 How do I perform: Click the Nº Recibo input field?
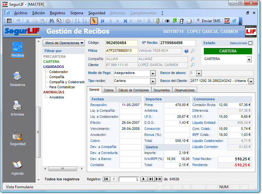177,43
